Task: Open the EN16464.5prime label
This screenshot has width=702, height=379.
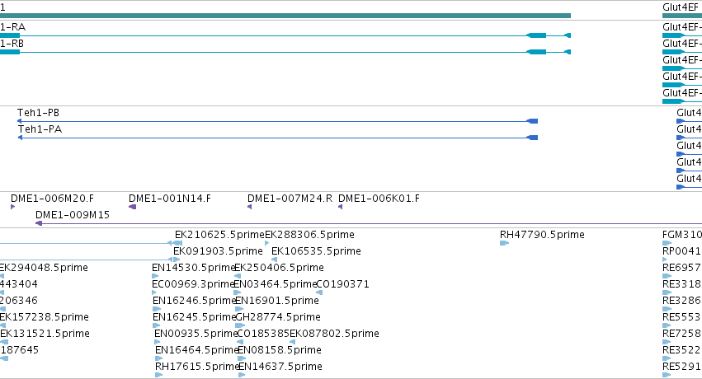Action: (197, 350)
